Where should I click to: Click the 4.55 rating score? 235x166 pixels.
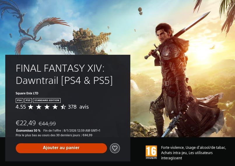(21, 107)
